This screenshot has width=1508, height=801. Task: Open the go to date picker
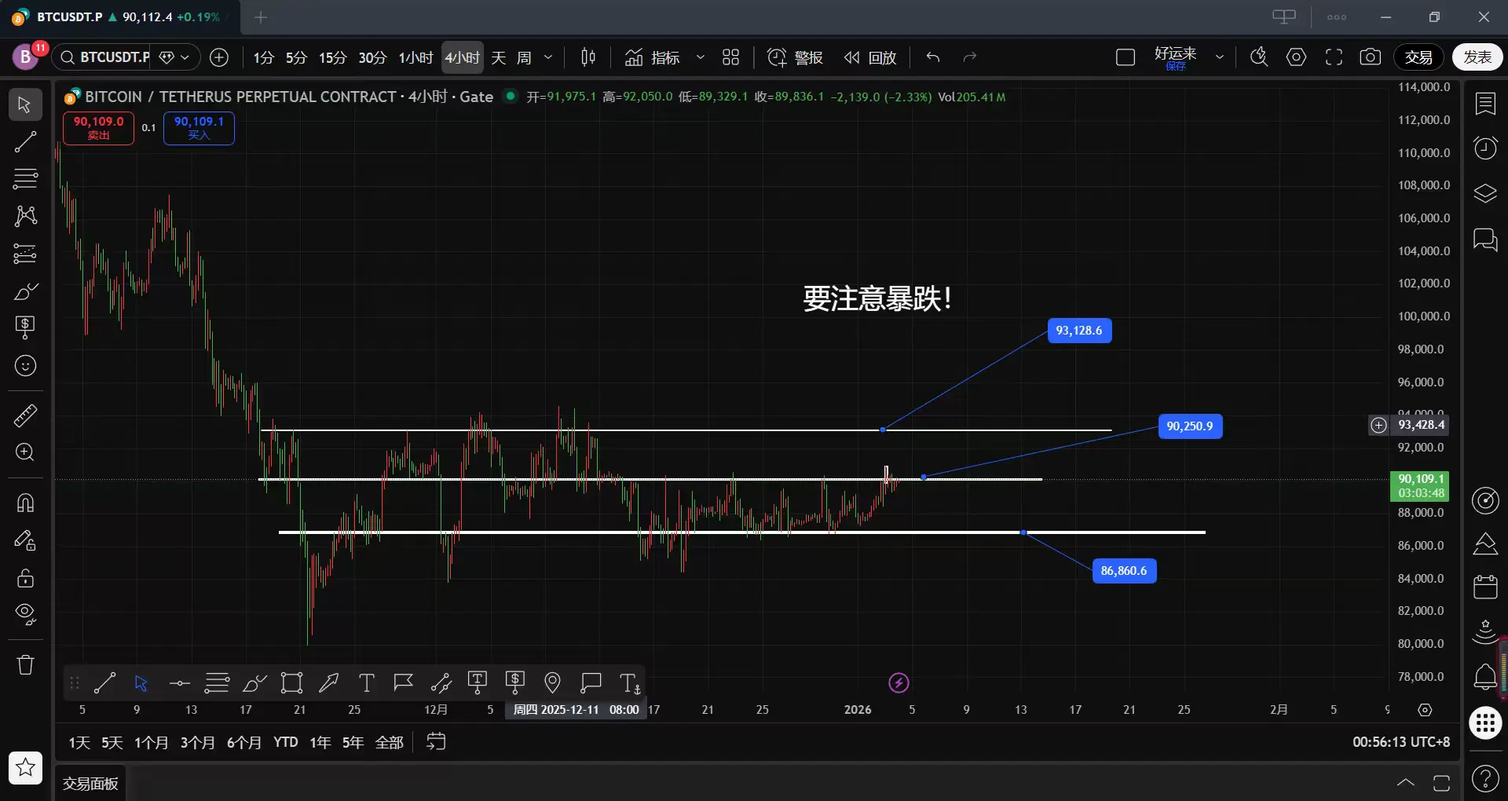point(436,742)
